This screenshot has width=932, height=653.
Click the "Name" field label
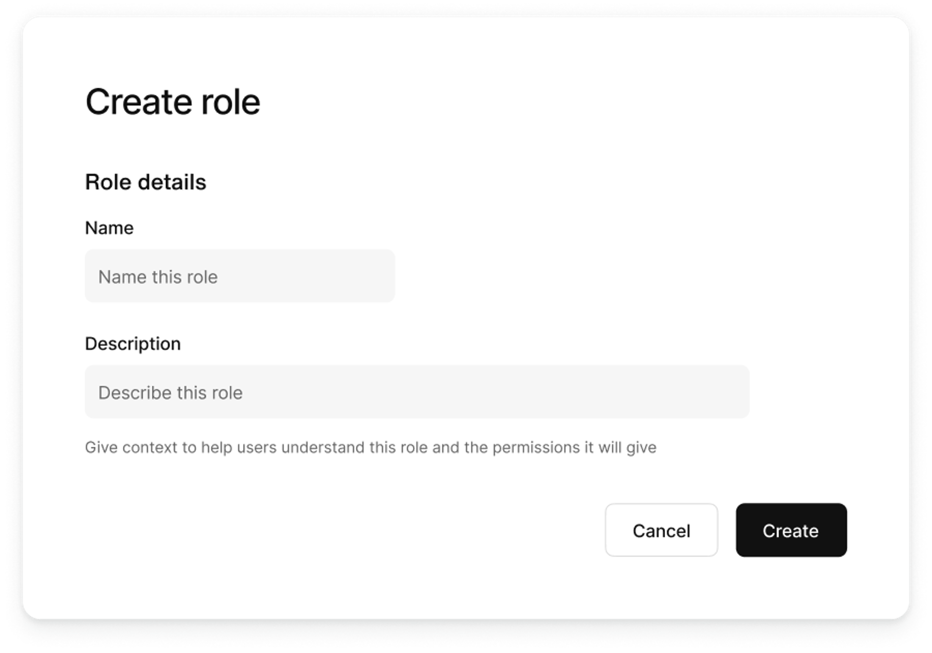108,227
